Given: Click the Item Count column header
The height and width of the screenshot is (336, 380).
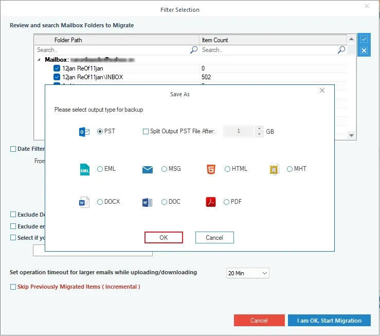Looking at the screenshot, I should pos(273,40).
